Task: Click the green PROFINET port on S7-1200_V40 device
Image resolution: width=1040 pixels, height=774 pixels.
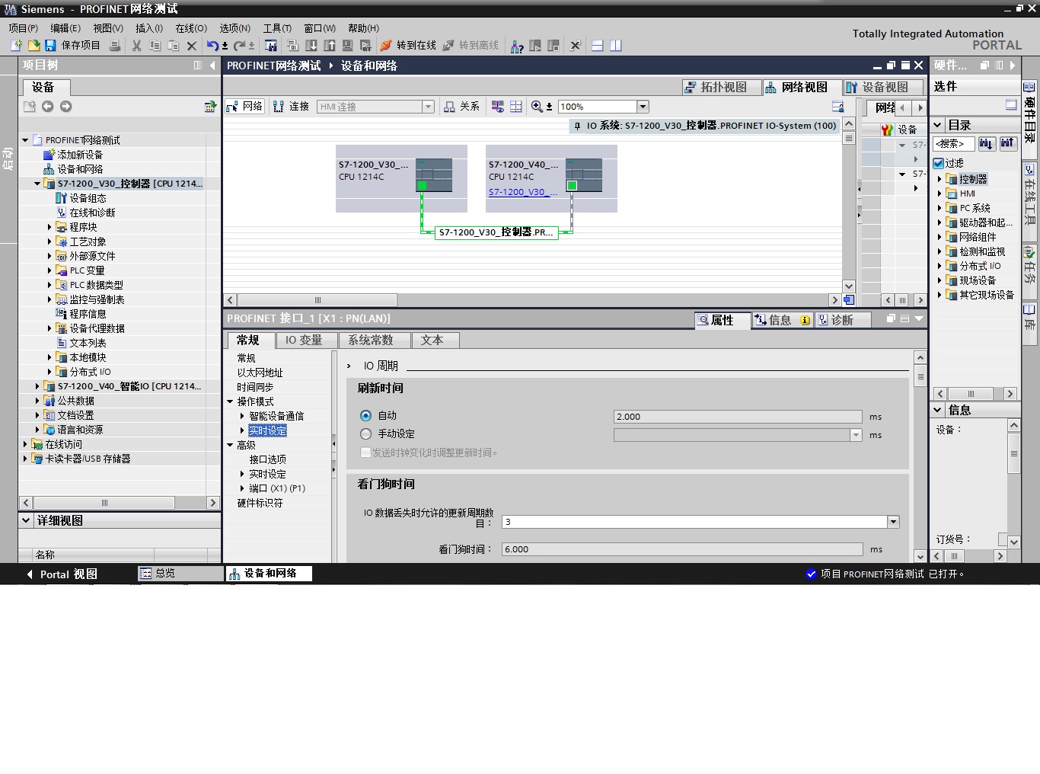Action: [x=572, y=185]
